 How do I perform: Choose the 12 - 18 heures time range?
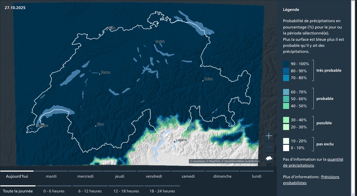[126, 191]
